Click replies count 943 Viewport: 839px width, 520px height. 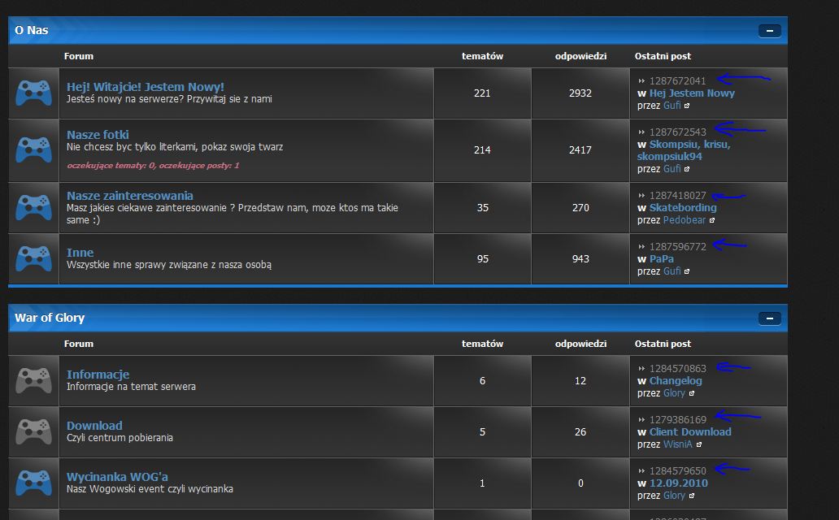pos(580,259)
